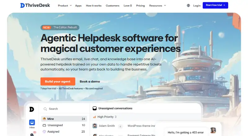View the Pricing page
This screenshot has height=136, width=248.
pyautogui.click(x=140, y=6)
